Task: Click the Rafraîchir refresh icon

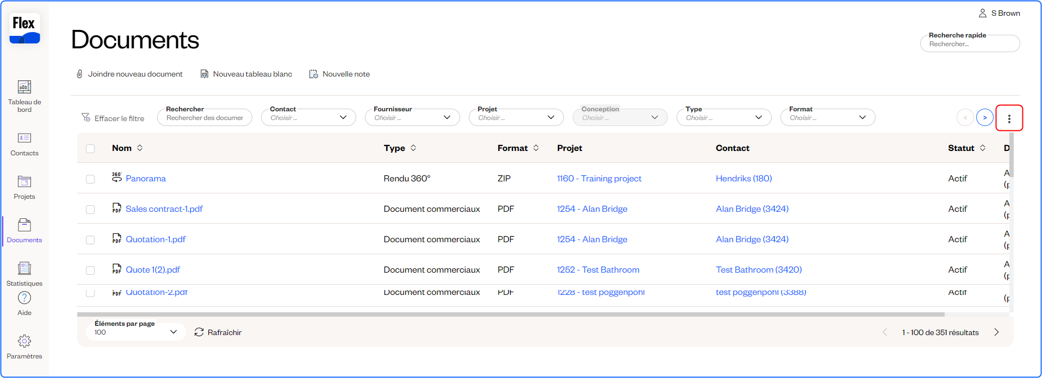Action: click(x=199, y=332)
